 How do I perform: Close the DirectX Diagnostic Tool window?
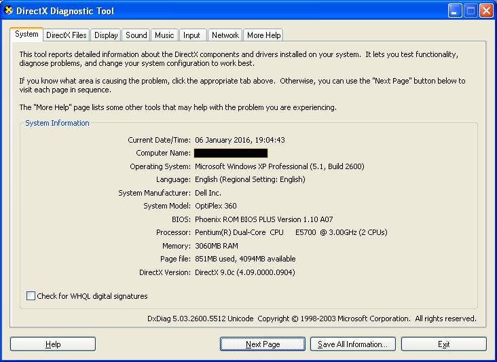(x=486, y=11)
